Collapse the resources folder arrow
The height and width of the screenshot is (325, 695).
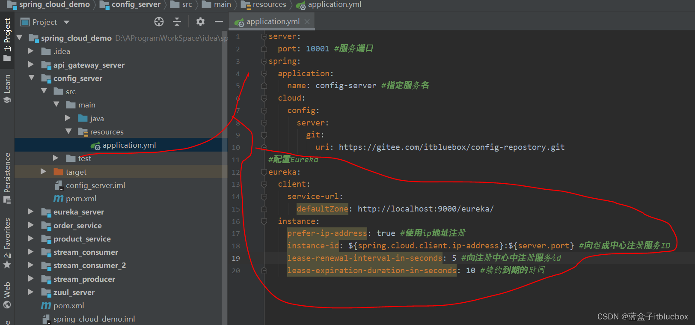pyautogui.click(x=68, y=131)
